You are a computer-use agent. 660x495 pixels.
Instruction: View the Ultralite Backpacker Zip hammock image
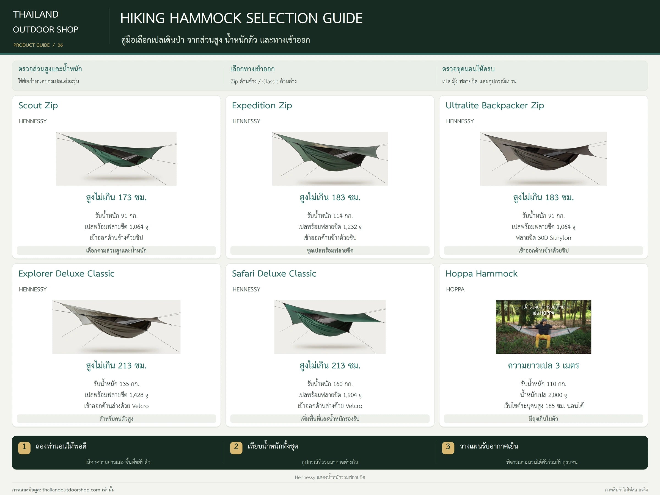544,159
